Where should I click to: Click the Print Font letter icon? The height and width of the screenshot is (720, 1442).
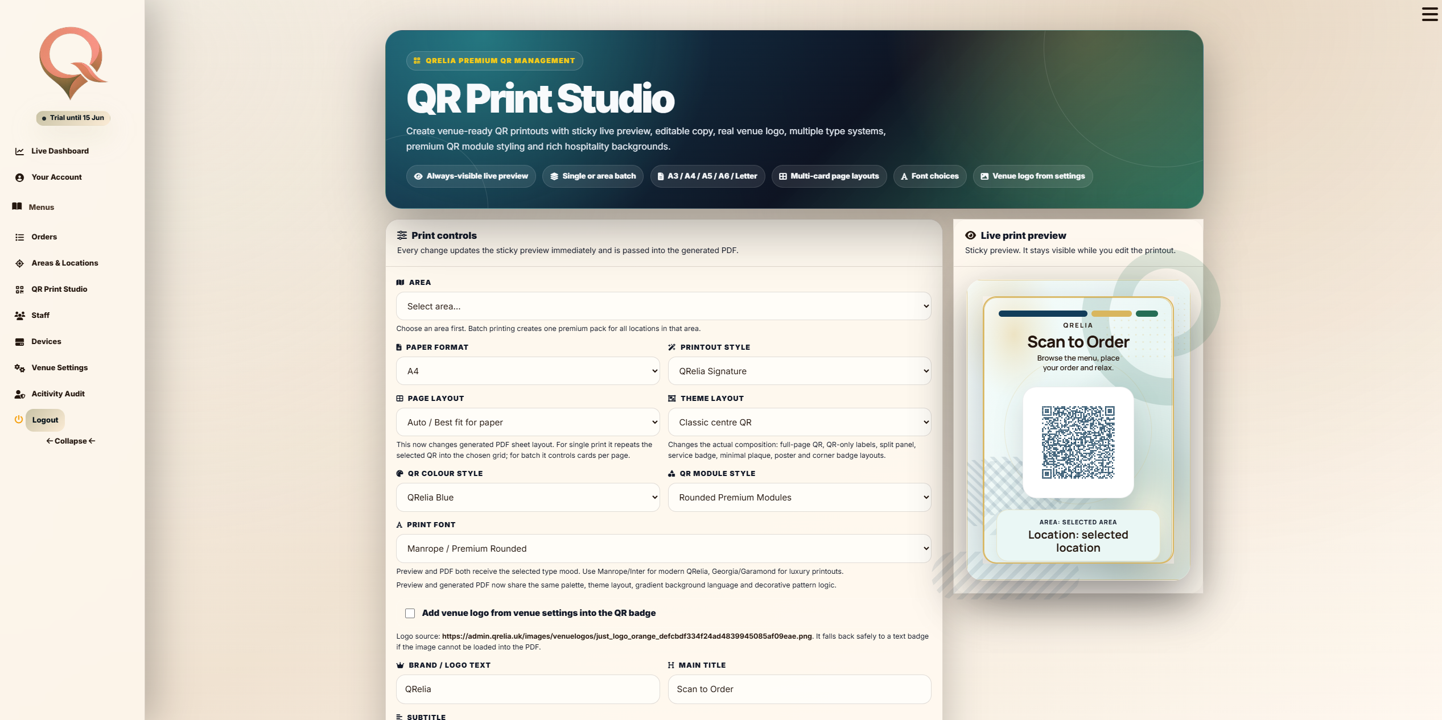[x=399, y=525]
